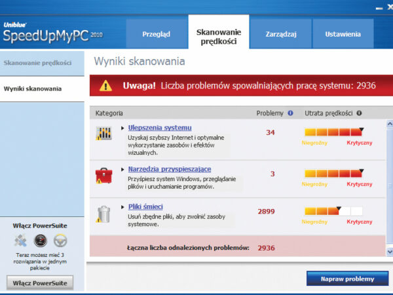Viewport: 393px width, 295px height.
Task: Click the info icon next to Problemy
Action: pos(290,113)
